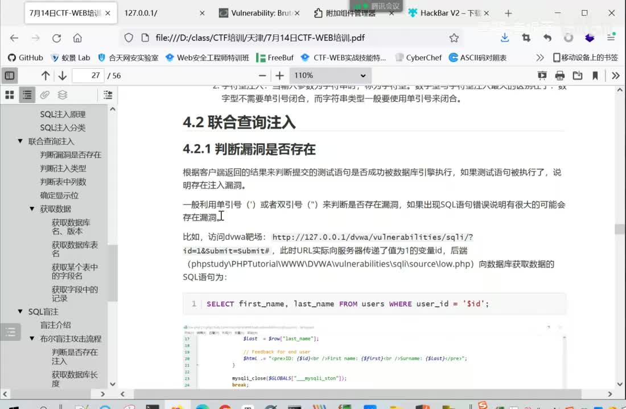Show document outline in sidebar
626x409 pixels.
click(27, 94)
